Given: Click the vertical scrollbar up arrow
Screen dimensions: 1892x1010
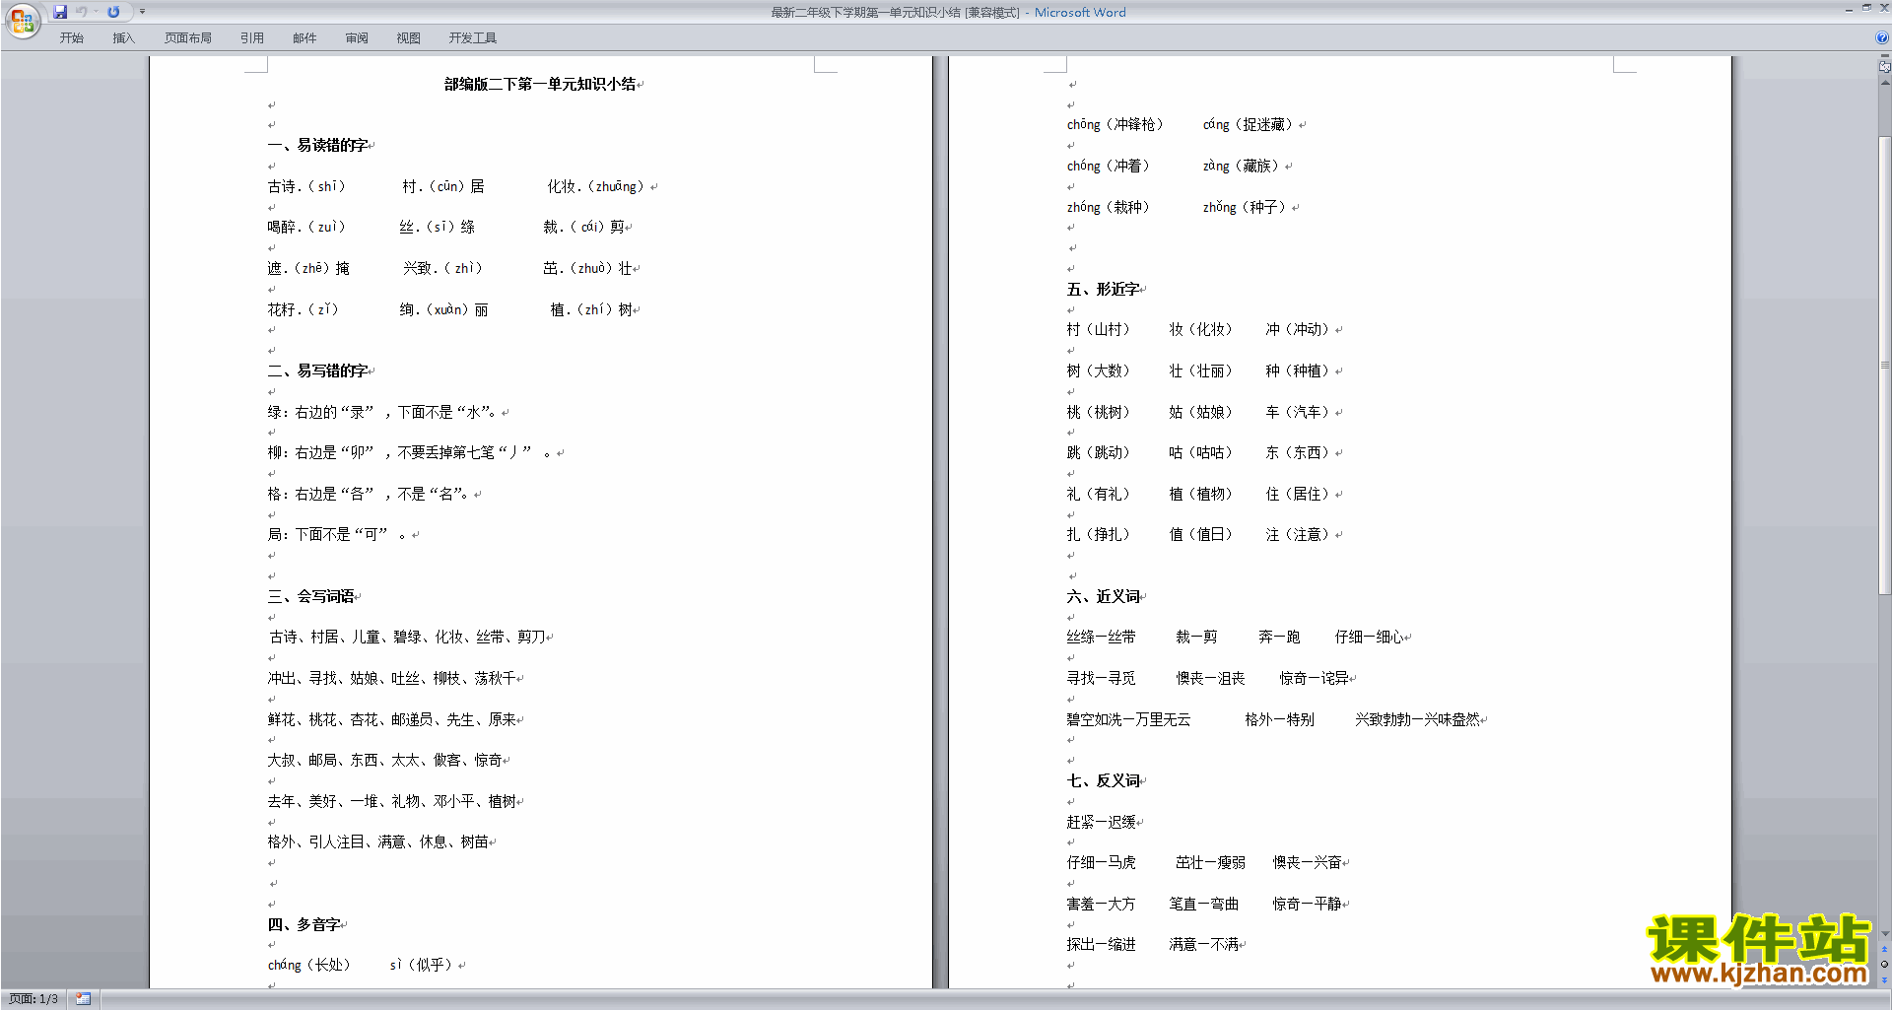Looking at the screenshot, I should 1884,83.
